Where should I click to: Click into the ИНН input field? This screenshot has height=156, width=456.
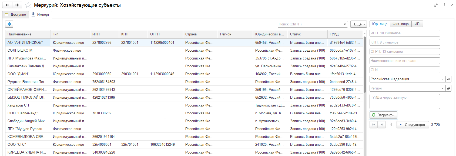pos(404,33)
